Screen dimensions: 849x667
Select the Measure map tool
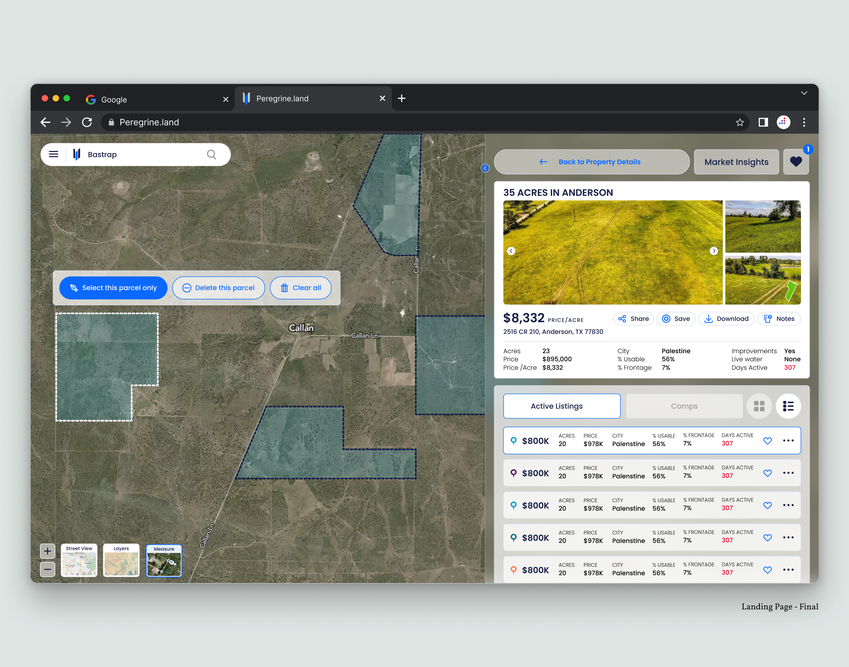click(x=164, y=561)
